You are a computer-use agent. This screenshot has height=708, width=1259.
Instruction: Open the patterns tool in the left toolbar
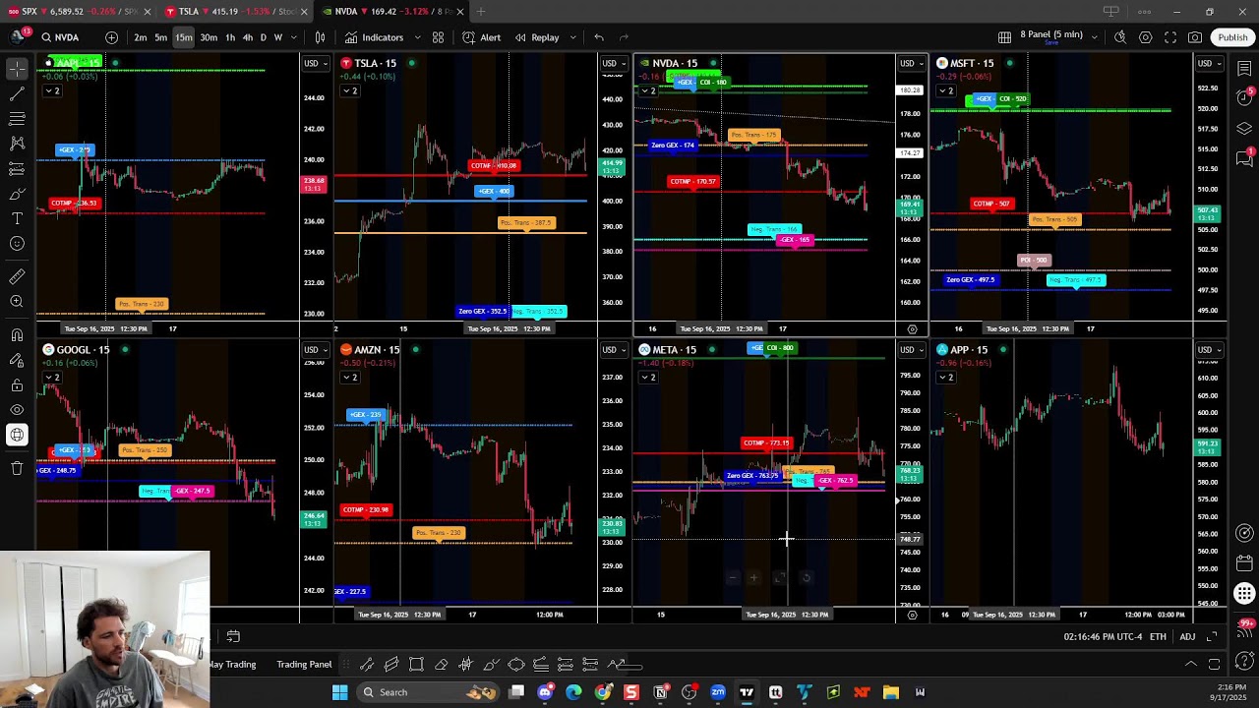[17, 144]
